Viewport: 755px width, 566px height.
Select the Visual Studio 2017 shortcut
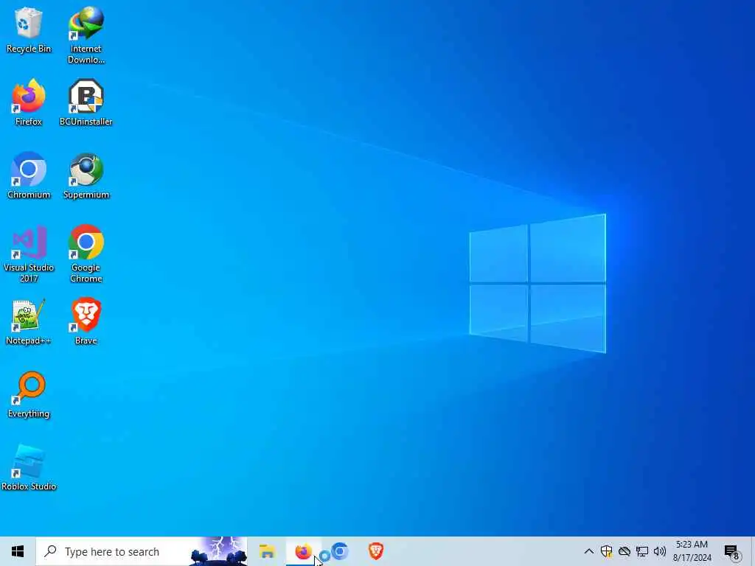click(29, 254)
